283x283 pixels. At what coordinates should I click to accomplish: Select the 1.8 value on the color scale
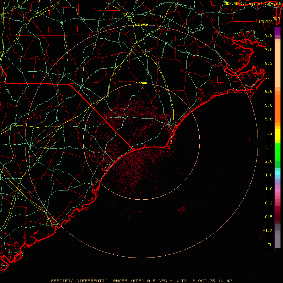click(x=269, y=175)
